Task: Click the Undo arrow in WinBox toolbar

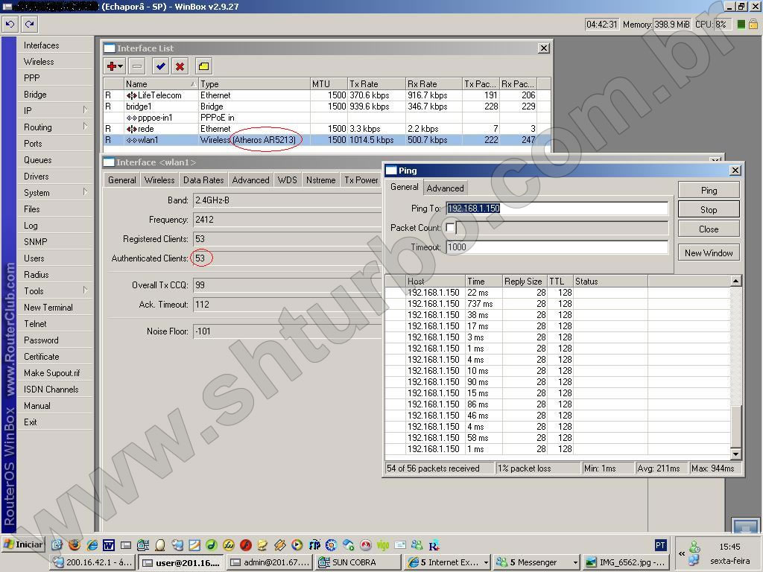Action: (x=10, y=24)
